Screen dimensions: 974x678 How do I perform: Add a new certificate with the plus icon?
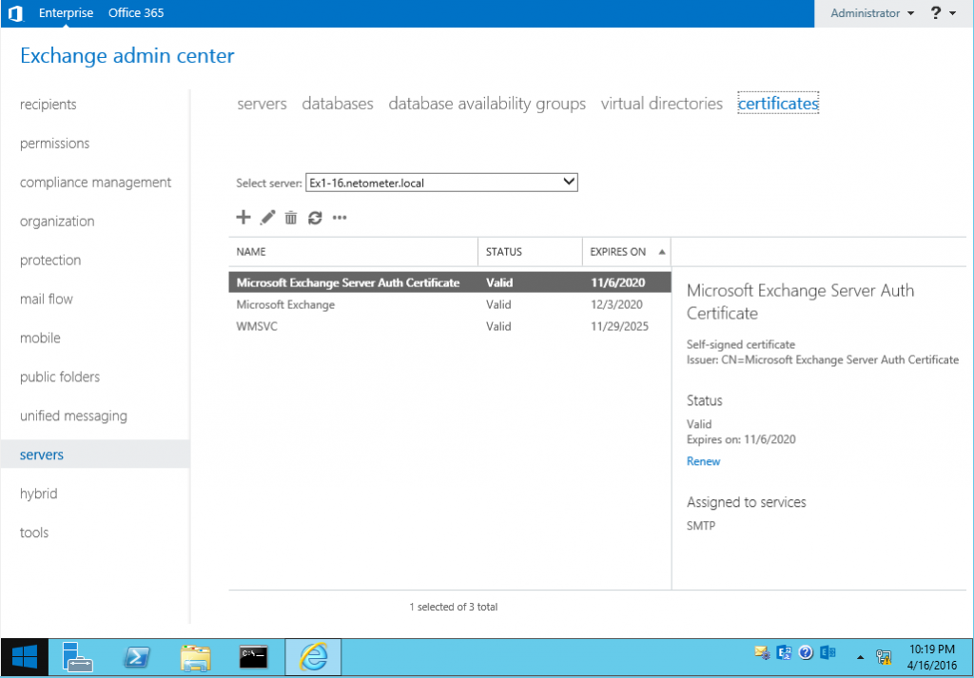pos(243,217)
